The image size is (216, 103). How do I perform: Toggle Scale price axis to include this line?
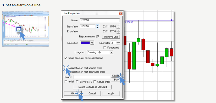coord(66,58)
